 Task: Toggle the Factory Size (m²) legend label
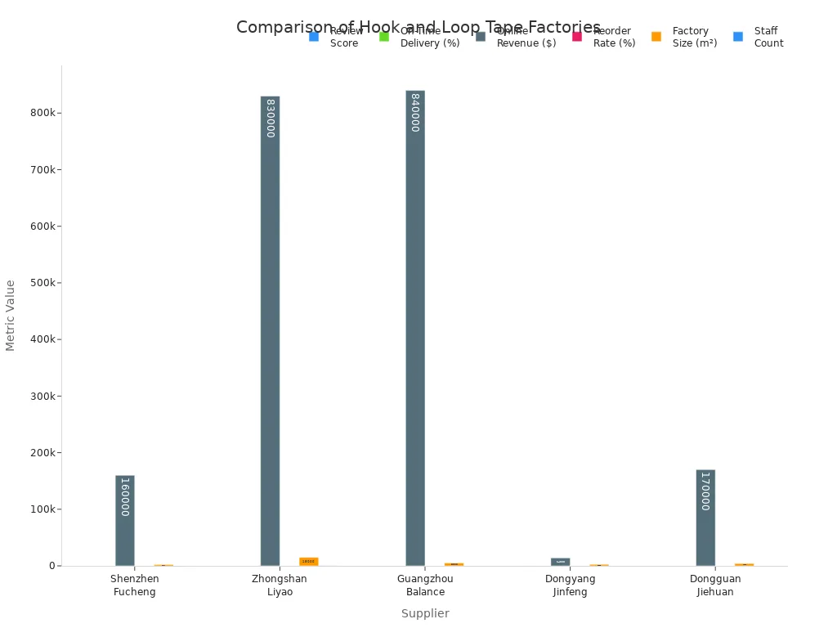tap(695, 37)
